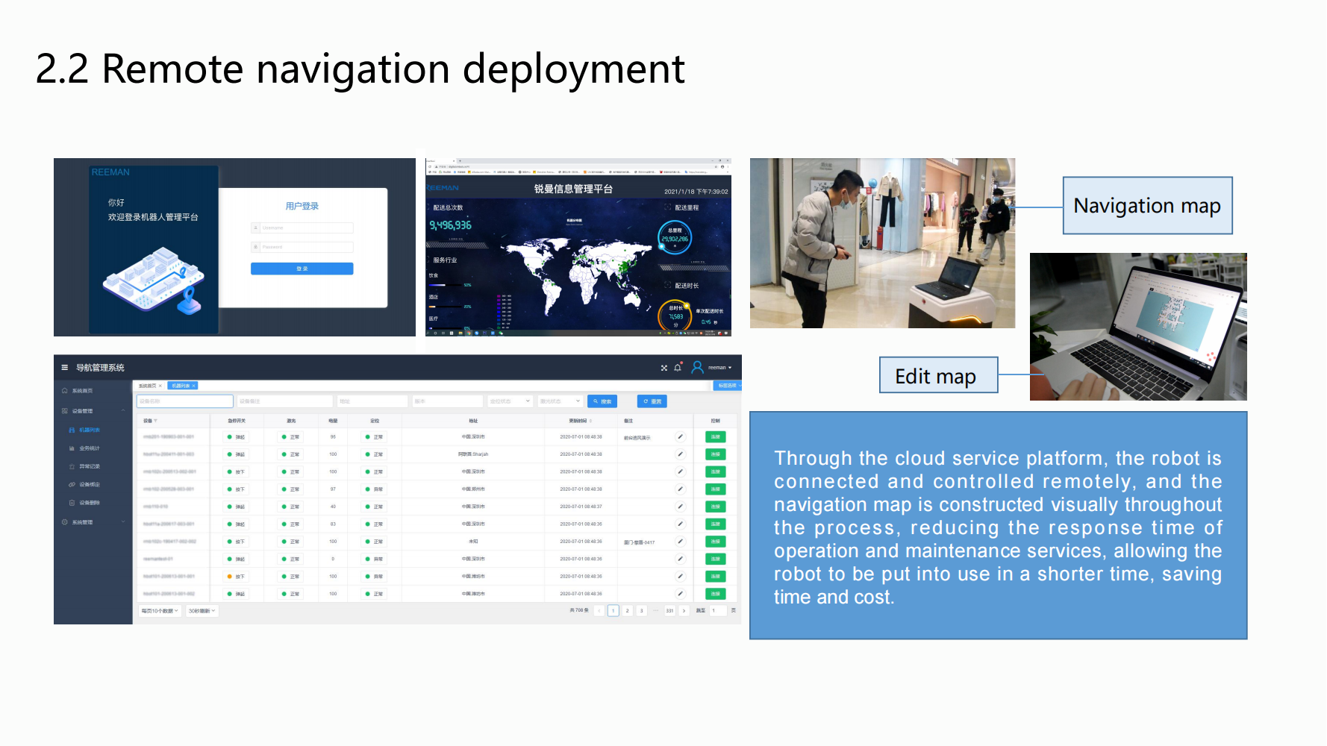This screenshot has width=1327, height=746.
Task: Click the user avatar icon next to reeman
Action: (697, 367)
